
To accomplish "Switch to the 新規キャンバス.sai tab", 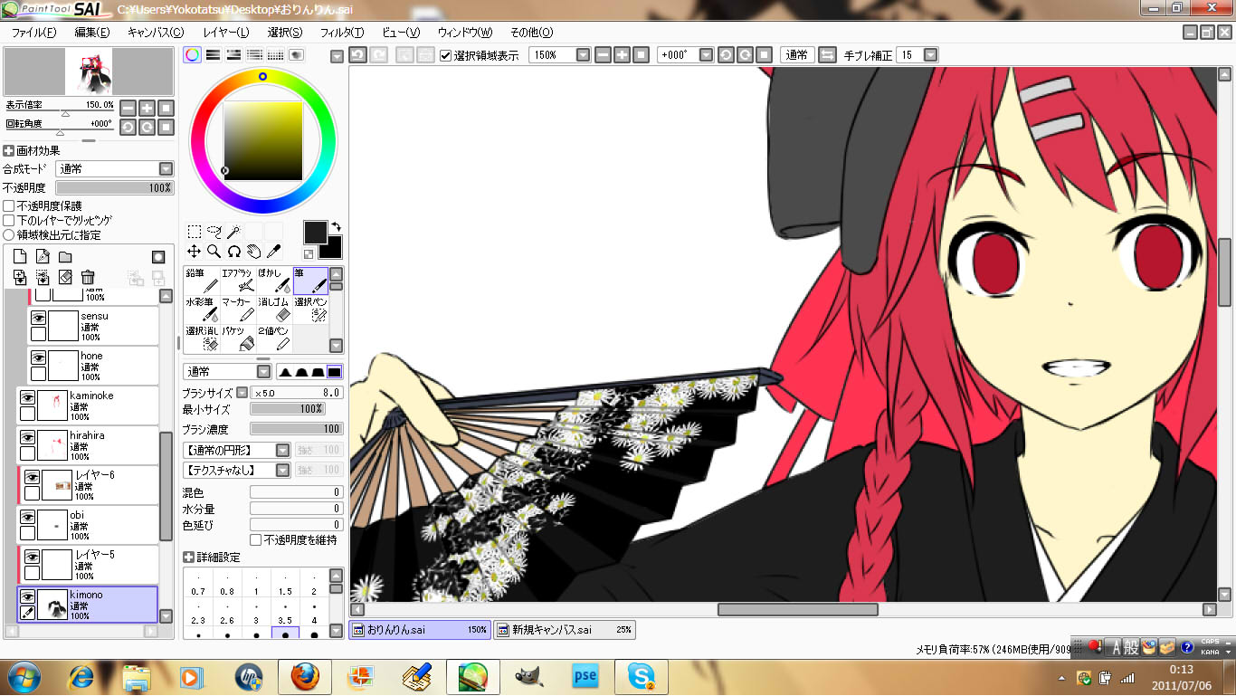I will click(564, 630).
